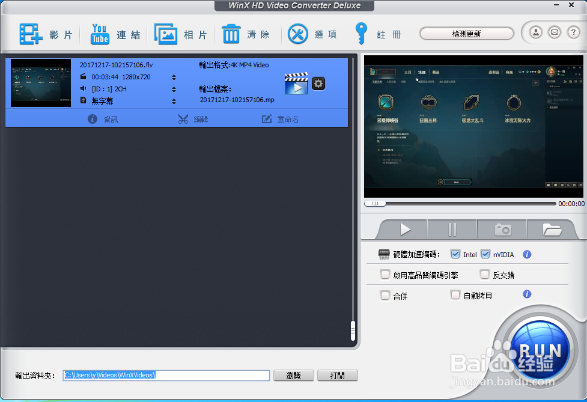Image resolution: width=587 pixels, height=402 pixels.
Task: Click the preview seek slider handle
Action: [375, 203]
